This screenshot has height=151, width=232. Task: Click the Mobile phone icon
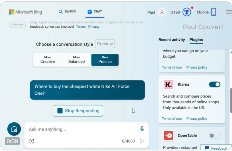(x=214, y=12)
